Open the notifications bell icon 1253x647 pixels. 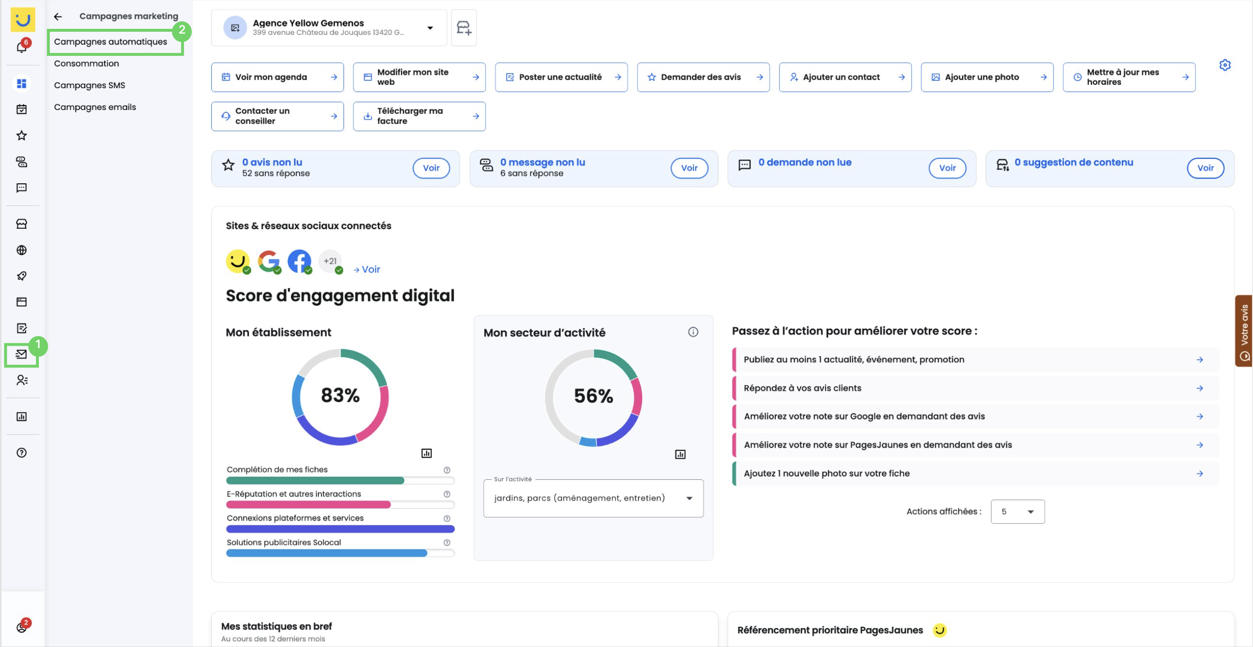click(21, 47)
